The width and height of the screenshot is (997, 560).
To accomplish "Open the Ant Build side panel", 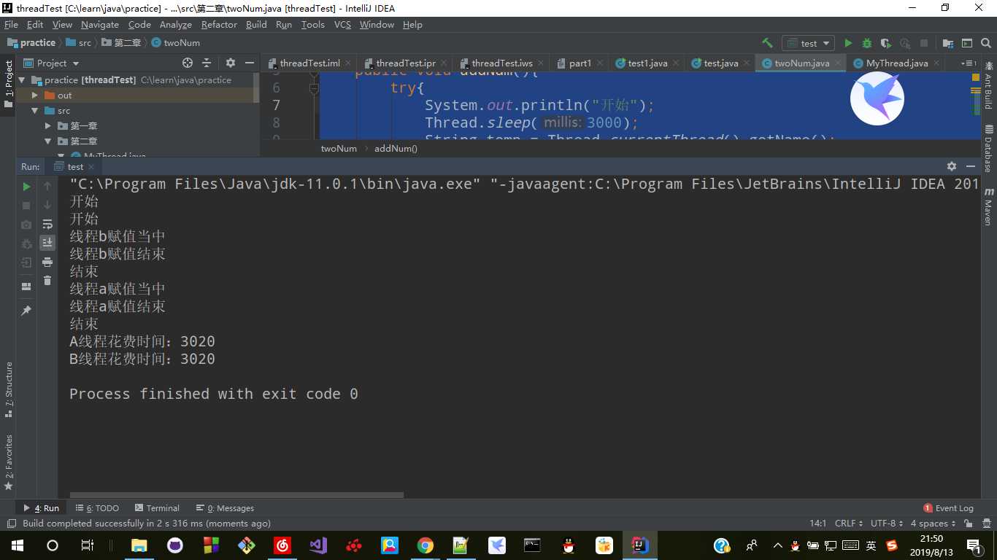I will (988, 86).
